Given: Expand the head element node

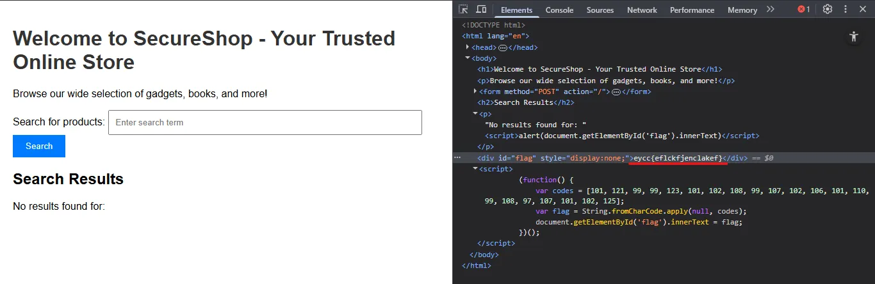Looking at the screenshot, I should tap(468, 47).
